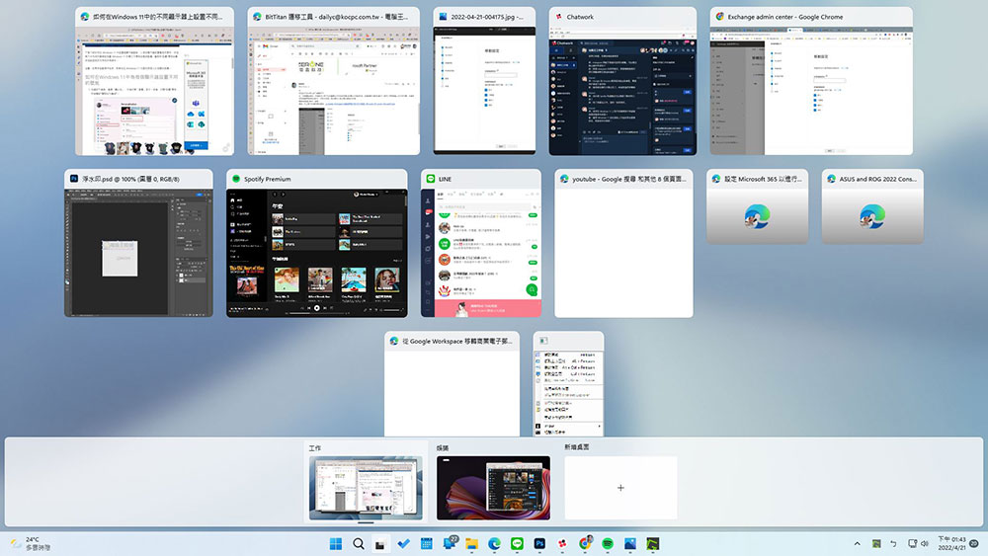Launch Microsoft Edge from the taskbar
This screenshot has height=556, width=988.
495,543
